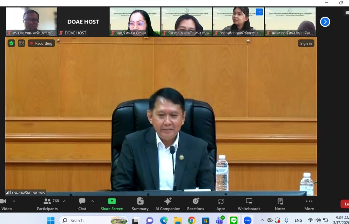The width and height of the screenshot is (349, 224).
Task: Expand the video options arrow
Action: click(14, 201)
